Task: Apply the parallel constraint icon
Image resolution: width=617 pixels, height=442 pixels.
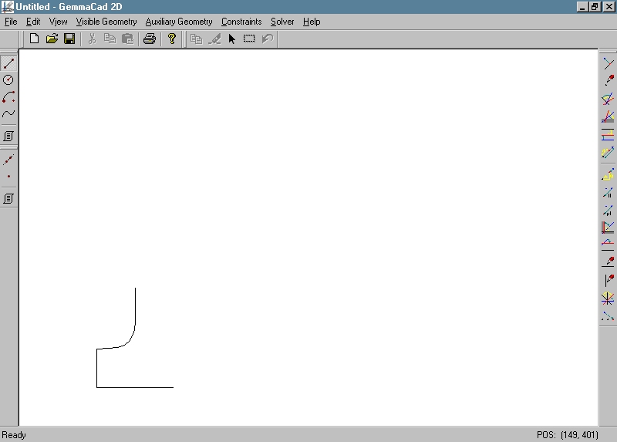Action: pyautogui.click(x=608, y=192)
